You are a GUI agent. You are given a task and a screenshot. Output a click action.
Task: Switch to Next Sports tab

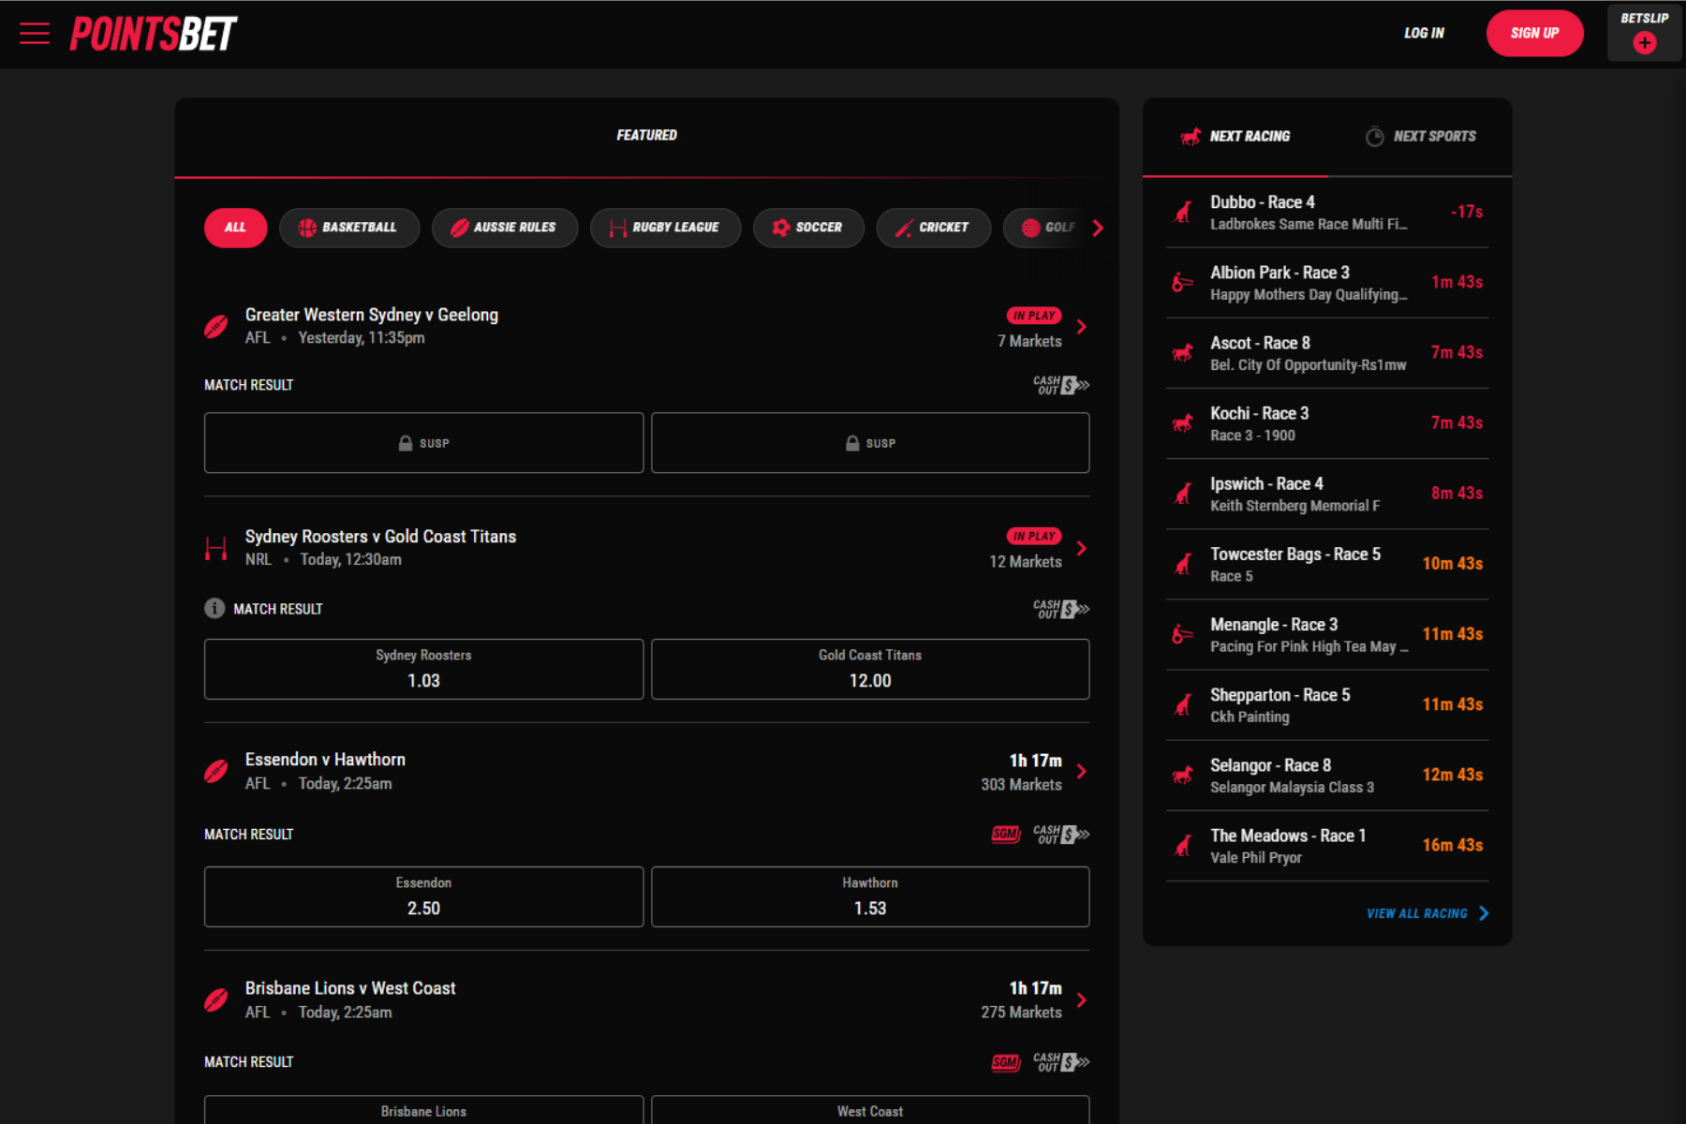click(1420, 137)
